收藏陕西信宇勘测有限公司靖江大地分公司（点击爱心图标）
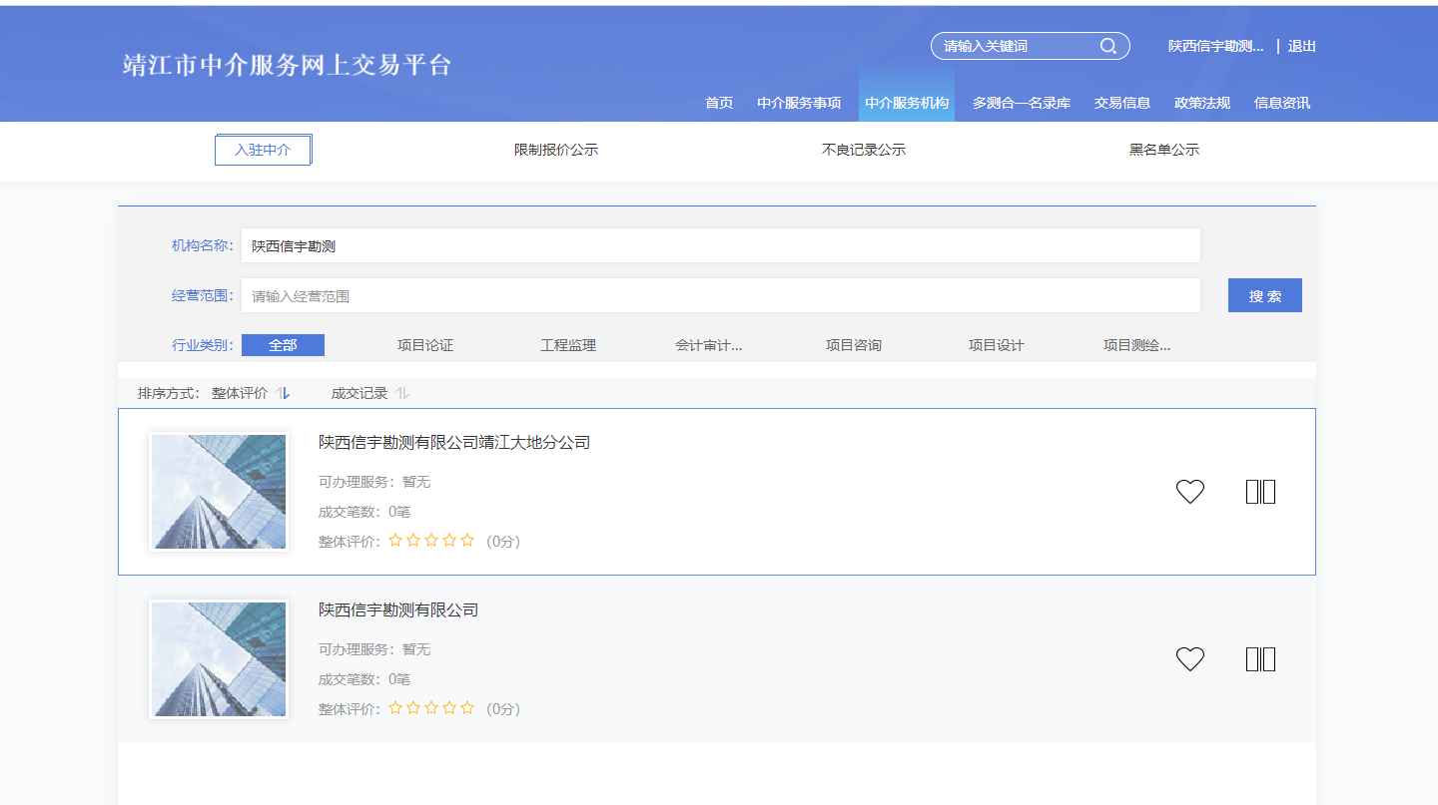1438x805 pixels. (1189, 491)
